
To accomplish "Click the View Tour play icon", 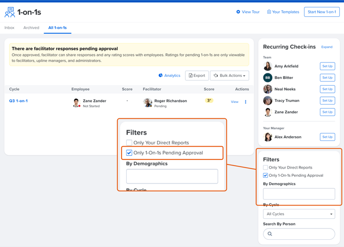I will point(238,12).
